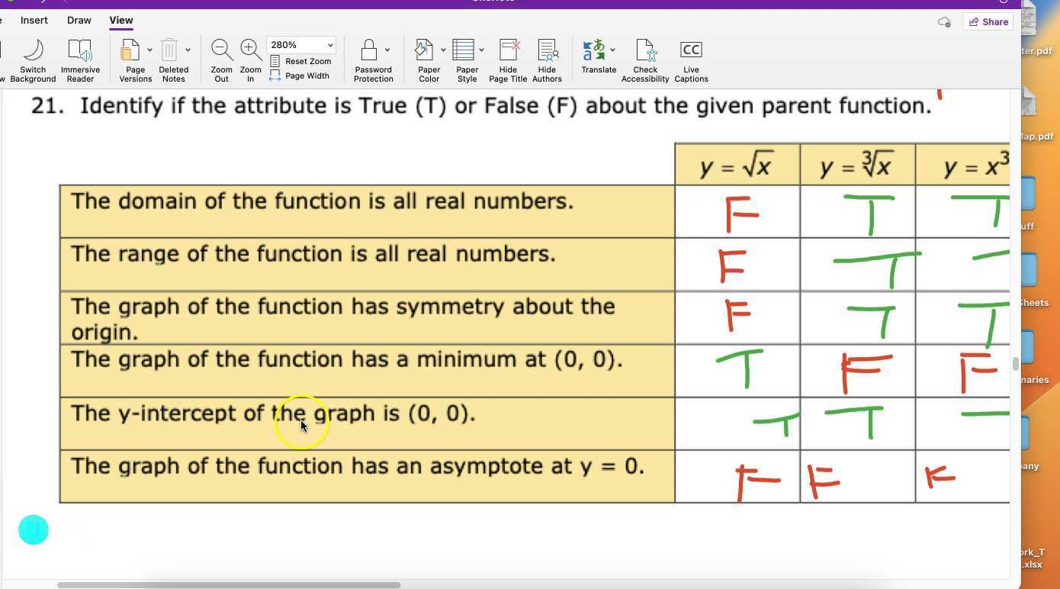Open the Translate dropdown options
This screenshot has width=1060, height=589.
pos(613,50)
